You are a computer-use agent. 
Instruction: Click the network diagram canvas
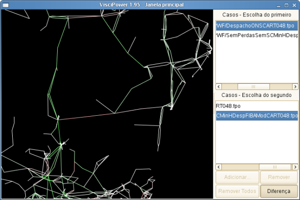107,104
